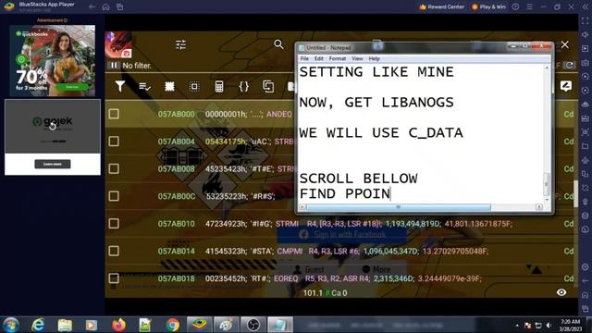Click Learn more on gojek ad

coord(53,164)
